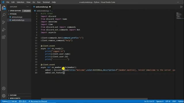Viewport: 184px width, 103px height.
Task: Click 'print(client.user.name)' code line
Action: coord(57,54)
